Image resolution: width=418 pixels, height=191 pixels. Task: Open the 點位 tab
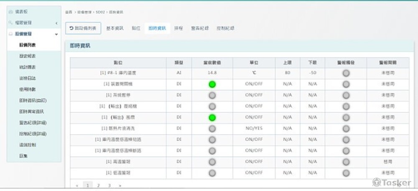(136, 28)
